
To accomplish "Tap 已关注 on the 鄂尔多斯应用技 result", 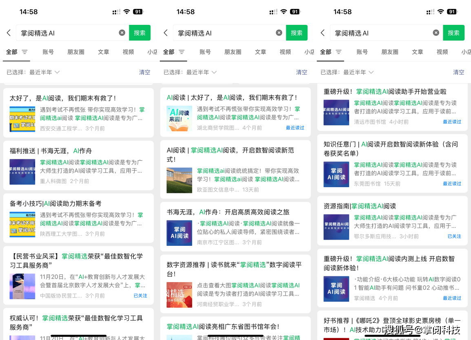I will pos(454,236).
